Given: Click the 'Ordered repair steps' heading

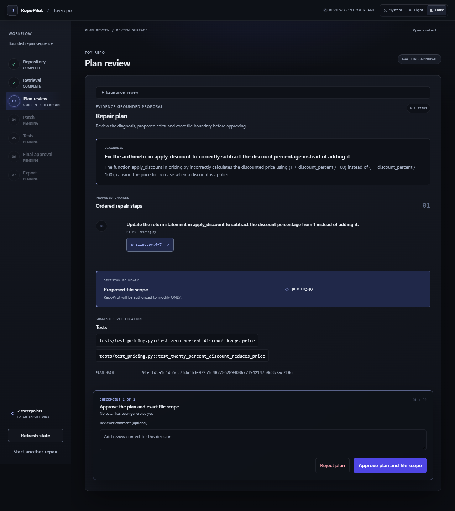Looking at the screenshot, I should [x=119, y=206].
